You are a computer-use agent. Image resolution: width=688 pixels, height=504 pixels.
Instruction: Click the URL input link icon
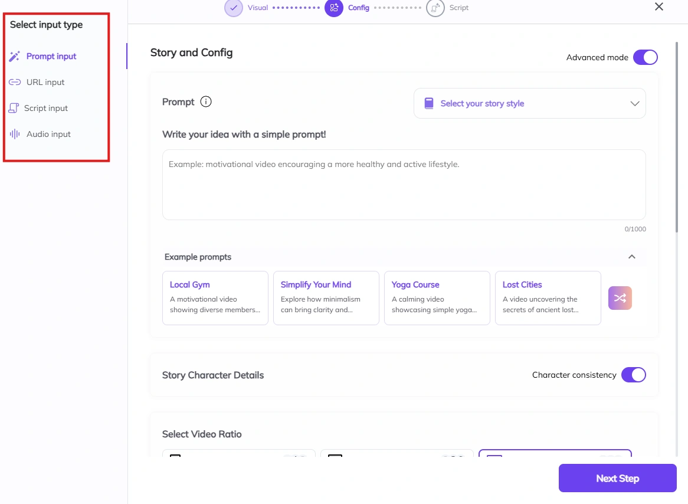point(15,82)
